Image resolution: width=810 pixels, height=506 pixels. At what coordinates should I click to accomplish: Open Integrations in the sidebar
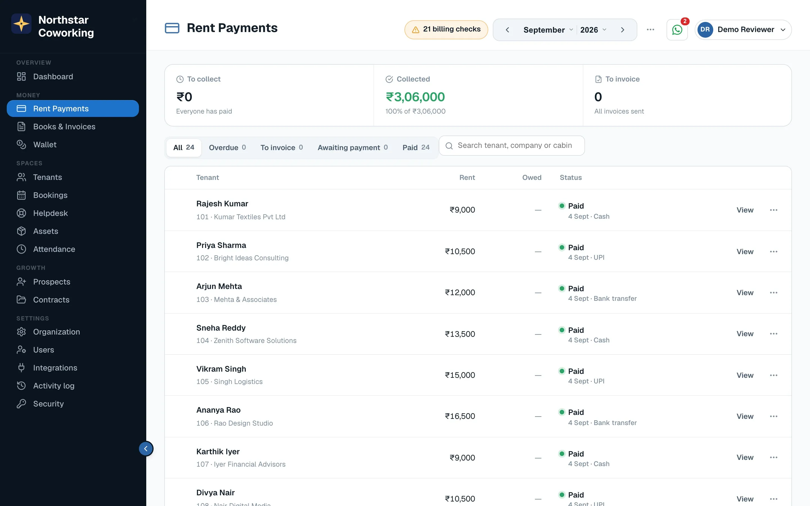tap(73, 368)
